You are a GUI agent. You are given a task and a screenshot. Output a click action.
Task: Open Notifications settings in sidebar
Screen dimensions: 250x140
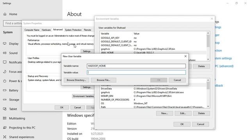point(12,62)
